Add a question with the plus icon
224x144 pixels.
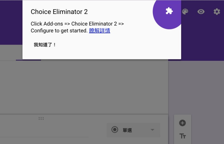183,123
